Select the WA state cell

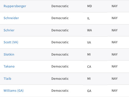coord(89,30)
